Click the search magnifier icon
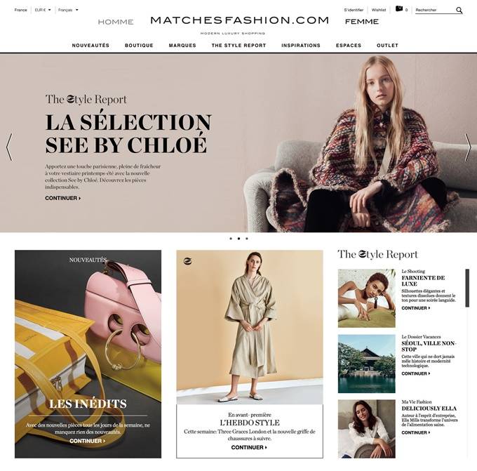This screenshot has height=471, width=477. pos(459,11)
